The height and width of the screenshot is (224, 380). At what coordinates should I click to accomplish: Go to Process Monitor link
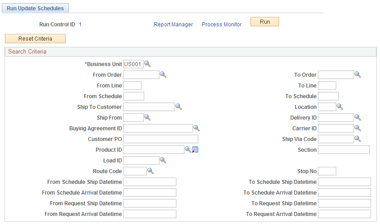coord(222,25)
